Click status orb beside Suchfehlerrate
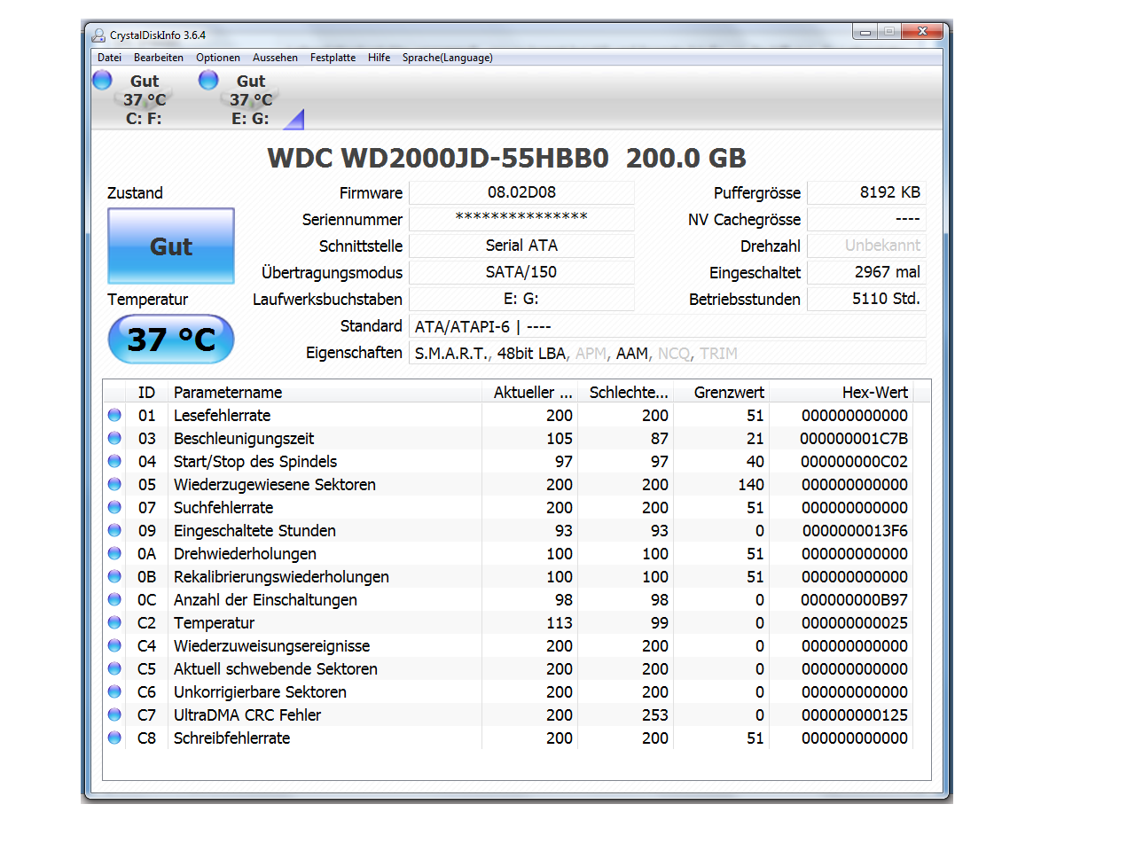 114,507
